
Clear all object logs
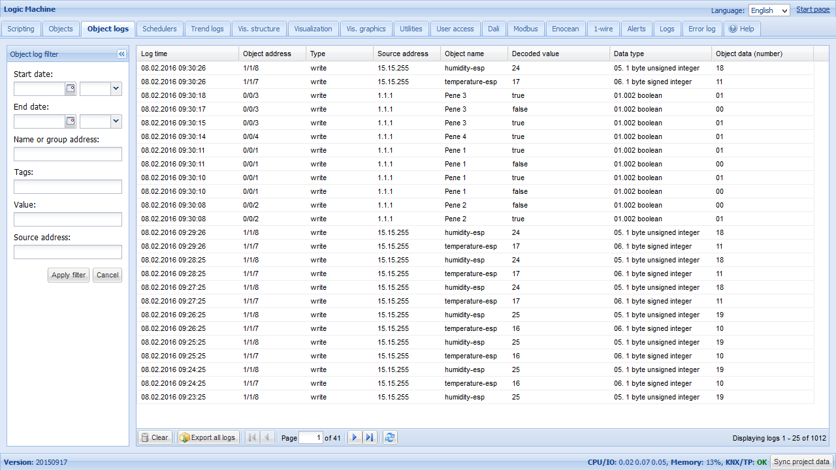(155, 437)
